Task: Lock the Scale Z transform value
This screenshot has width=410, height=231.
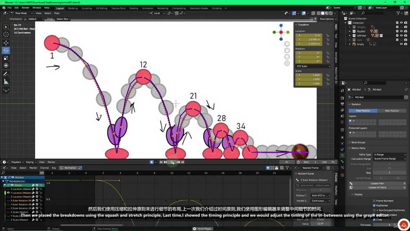Action: point(328,83)
